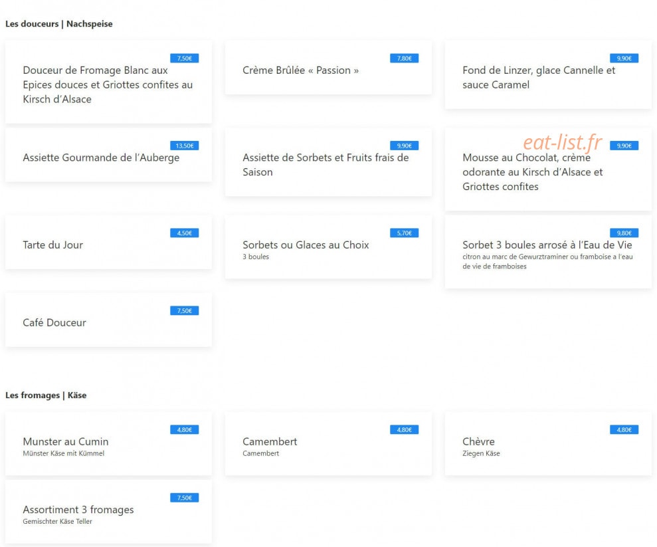Select Assiette Gourmande de l'Auberge
Viewport: 657px width, 547px height.
108,155
